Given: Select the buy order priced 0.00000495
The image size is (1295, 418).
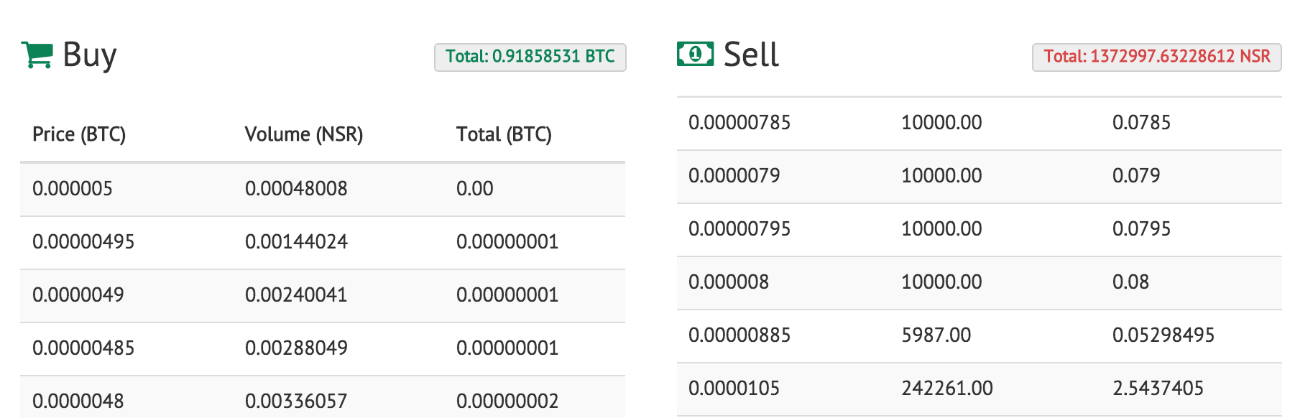Looking at the screenshot, I should 83,242.
